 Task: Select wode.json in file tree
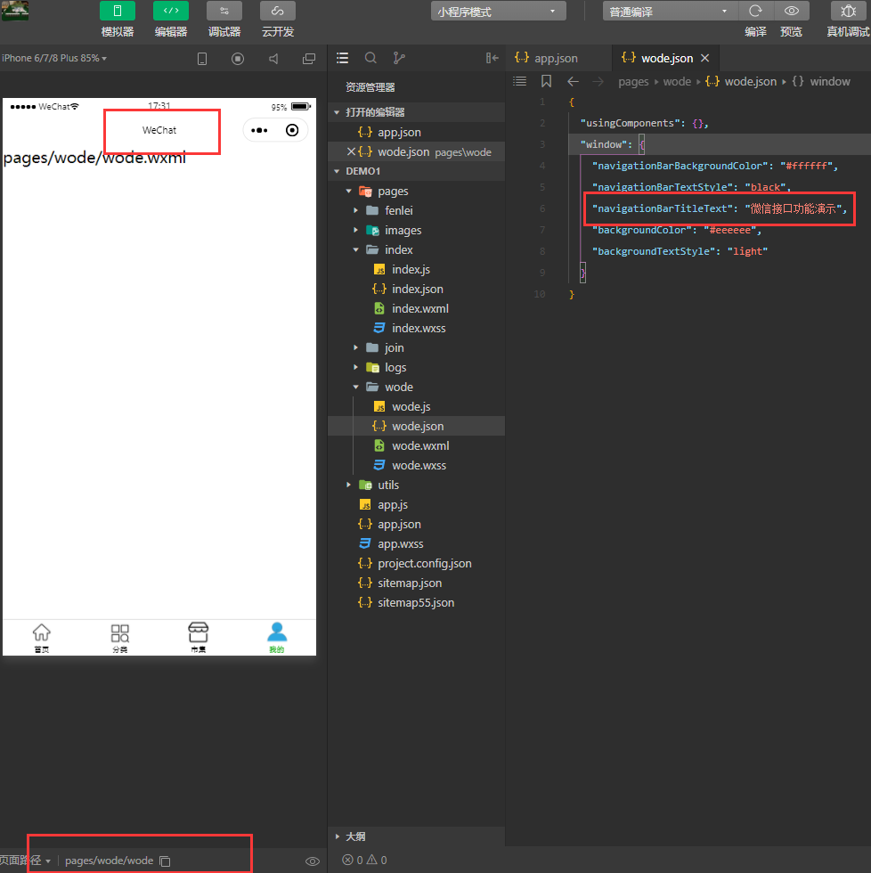[x=416, y=427]
